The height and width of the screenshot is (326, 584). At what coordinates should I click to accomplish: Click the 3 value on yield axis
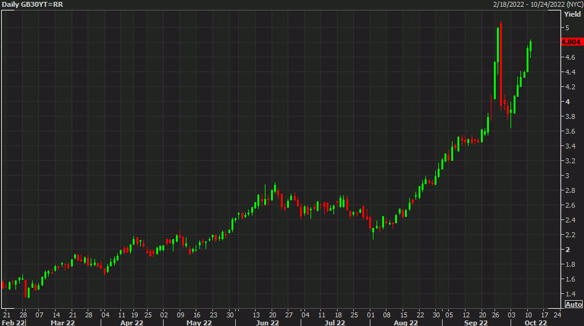[567, 176]
